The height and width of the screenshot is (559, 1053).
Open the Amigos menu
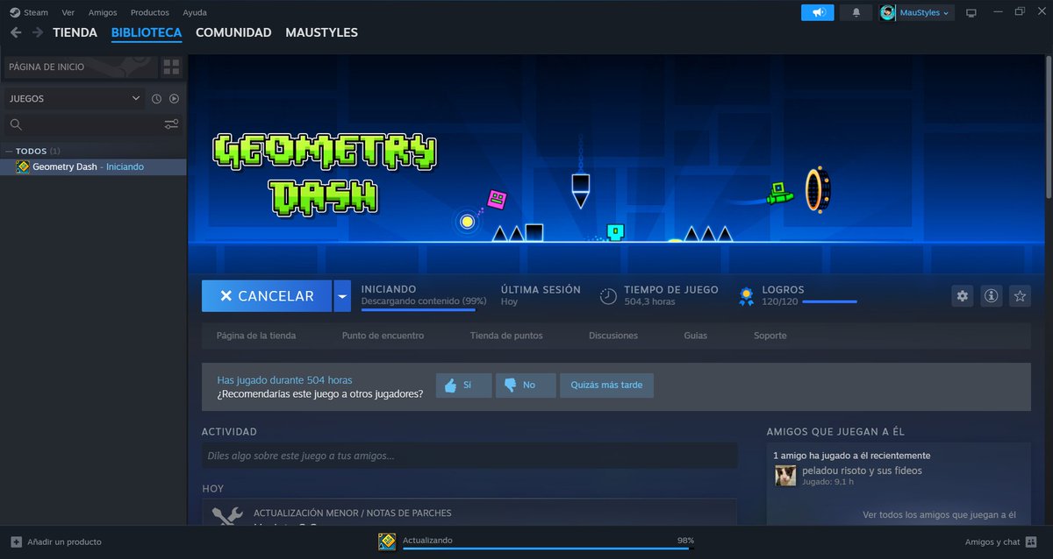pos(103,12)
